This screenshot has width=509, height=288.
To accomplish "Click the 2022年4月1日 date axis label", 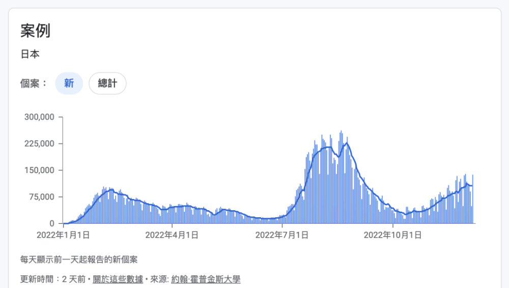I will [x=172, y=235].
